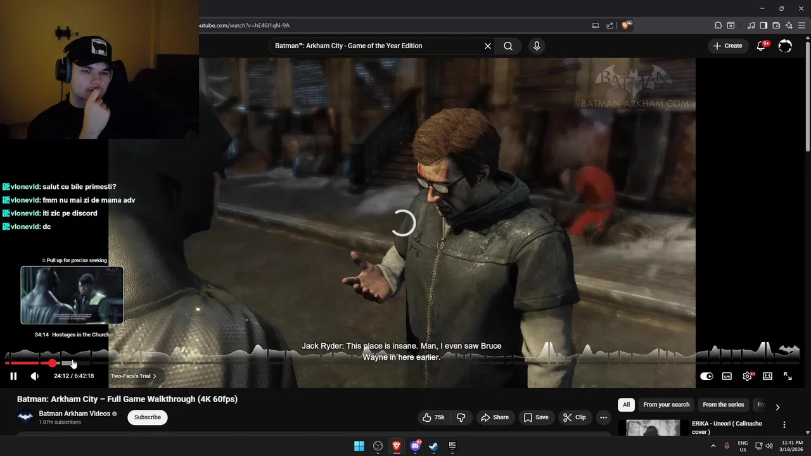Open the Brave Shields icon
The image size is (811, 456).
(x=627, y=25)
